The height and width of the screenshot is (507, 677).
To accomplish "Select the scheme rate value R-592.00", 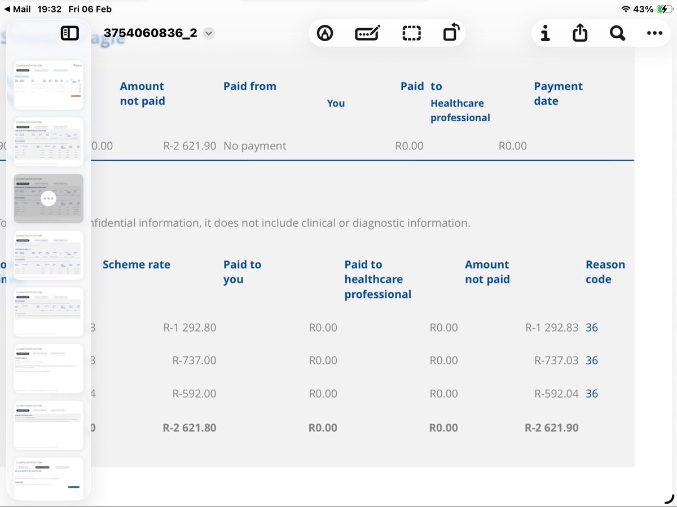I will (x=194, y=394).
